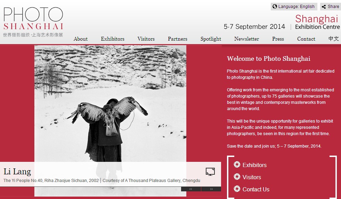
Task: Click the Photo Shanghai logo
Action: [33, 22]
